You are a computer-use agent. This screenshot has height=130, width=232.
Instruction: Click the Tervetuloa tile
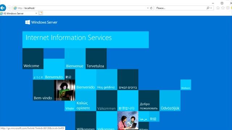(x=96, y=58)
